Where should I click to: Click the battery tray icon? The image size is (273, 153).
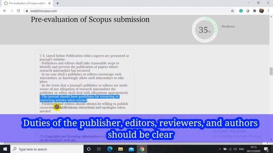click(225, 149)
